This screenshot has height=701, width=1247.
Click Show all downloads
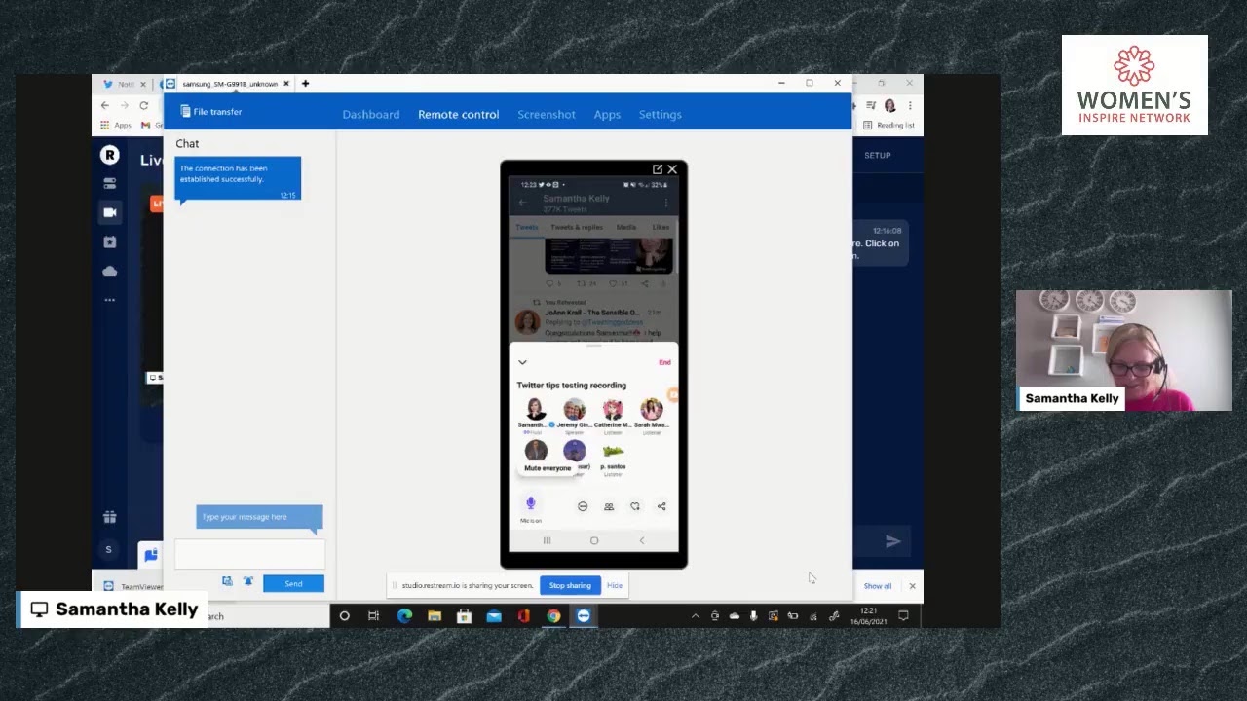click(877, 586)
